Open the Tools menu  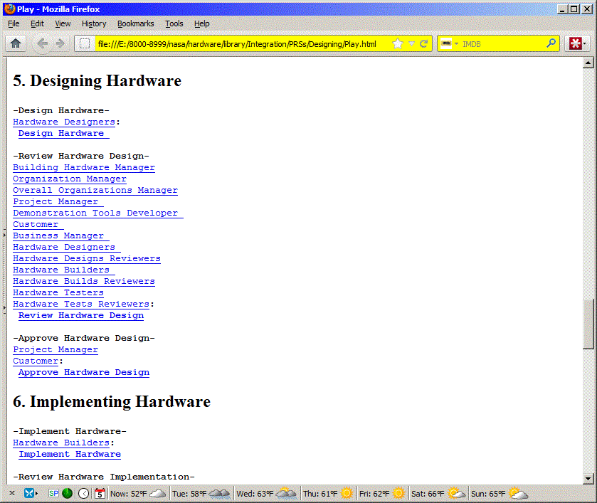(x=174, y=23)
